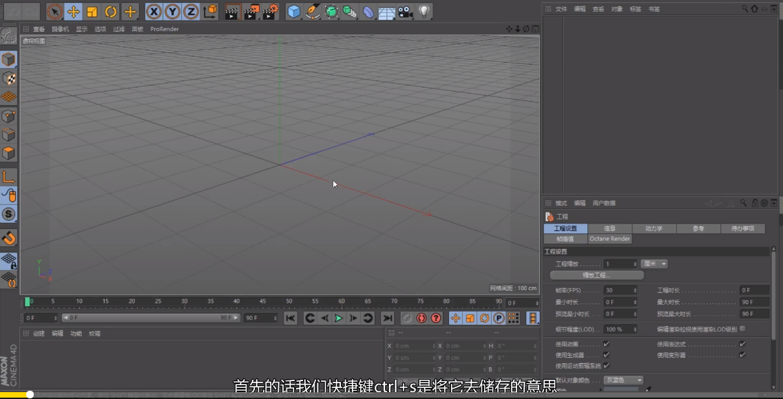Add a floor environment object

[x=386, y=11]
